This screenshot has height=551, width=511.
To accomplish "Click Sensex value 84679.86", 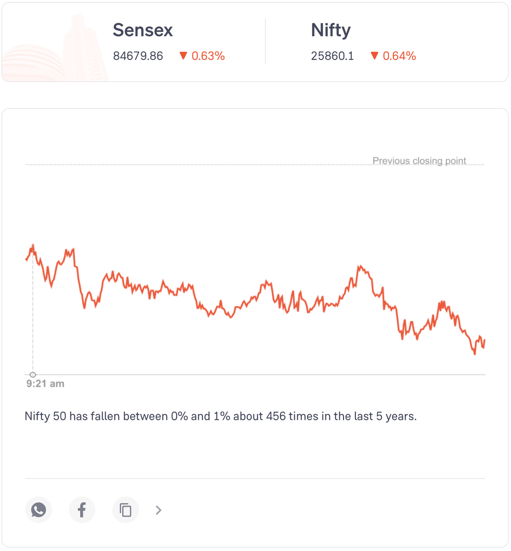I will tap(138, 56).
